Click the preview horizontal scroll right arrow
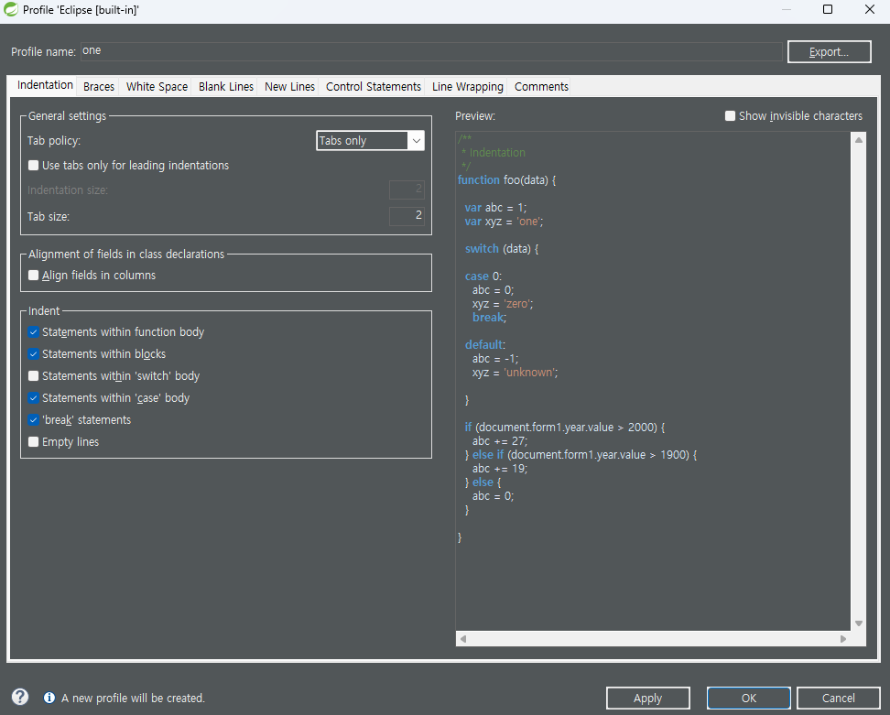The image size is (890, 715). click(843, 639)
